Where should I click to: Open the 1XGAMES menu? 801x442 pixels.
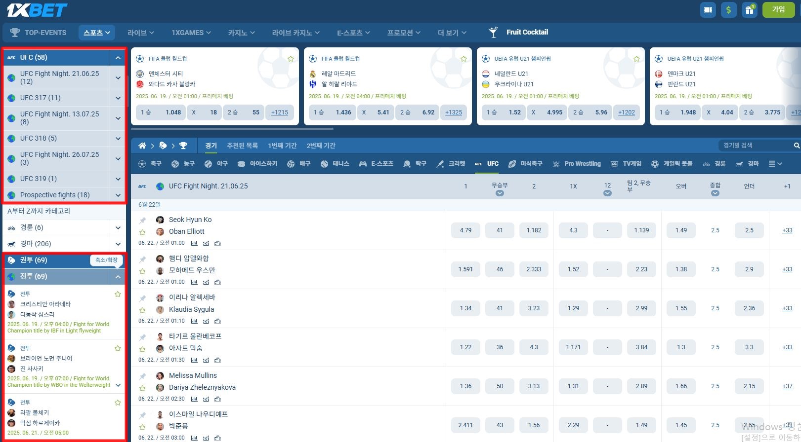[191, 33]
